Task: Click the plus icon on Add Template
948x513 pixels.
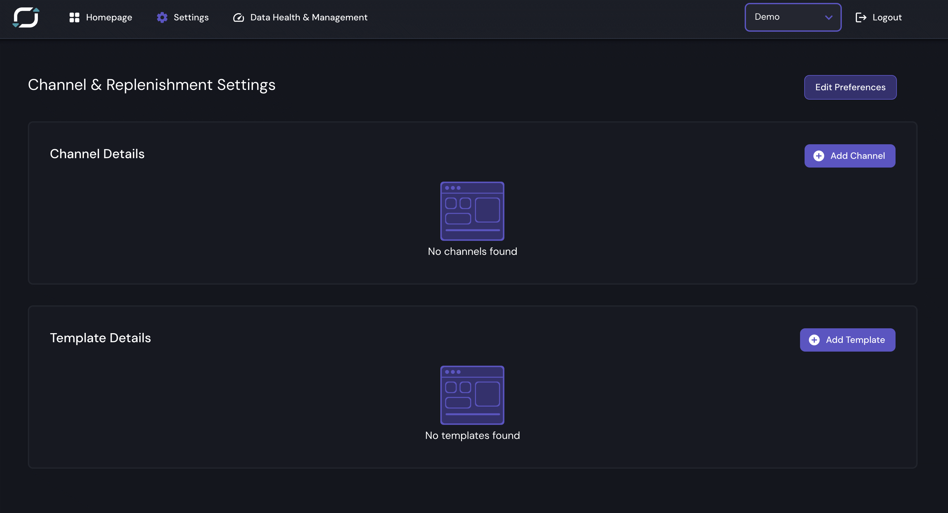Action: pos(814,340)
